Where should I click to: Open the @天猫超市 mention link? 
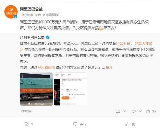[x=46, y=67]
